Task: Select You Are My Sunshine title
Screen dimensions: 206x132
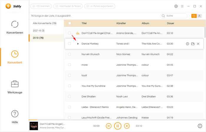Action: pos(93,86)
